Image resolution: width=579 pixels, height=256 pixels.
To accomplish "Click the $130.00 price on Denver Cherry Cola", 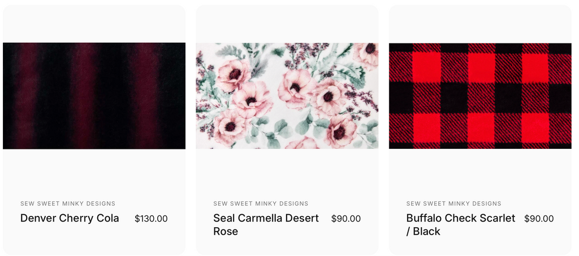I will (x=151, y=219).
